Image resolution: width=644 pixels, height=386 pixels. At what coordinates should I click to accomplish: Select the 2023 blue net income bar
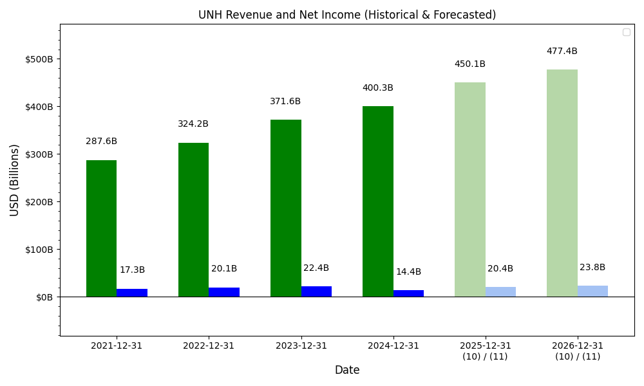[316, 291]
